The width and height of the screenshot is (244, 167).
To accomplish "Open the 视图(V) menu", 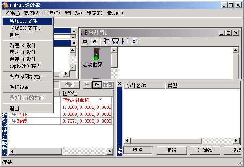I will click(32, 13).
